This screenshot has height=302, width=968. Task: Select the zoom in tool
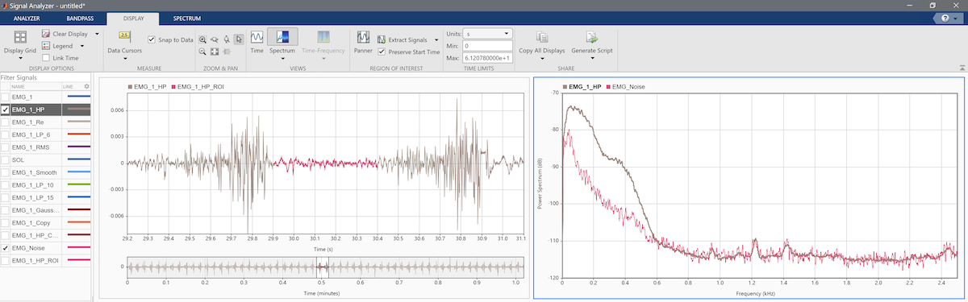click(x=202, y=39)
